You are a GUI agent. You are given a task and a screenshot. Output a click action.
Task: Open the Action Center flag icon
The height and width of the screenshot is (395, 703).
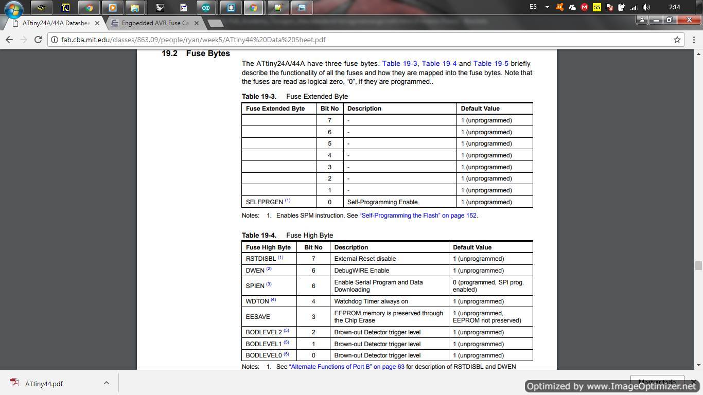pos(609,7)
